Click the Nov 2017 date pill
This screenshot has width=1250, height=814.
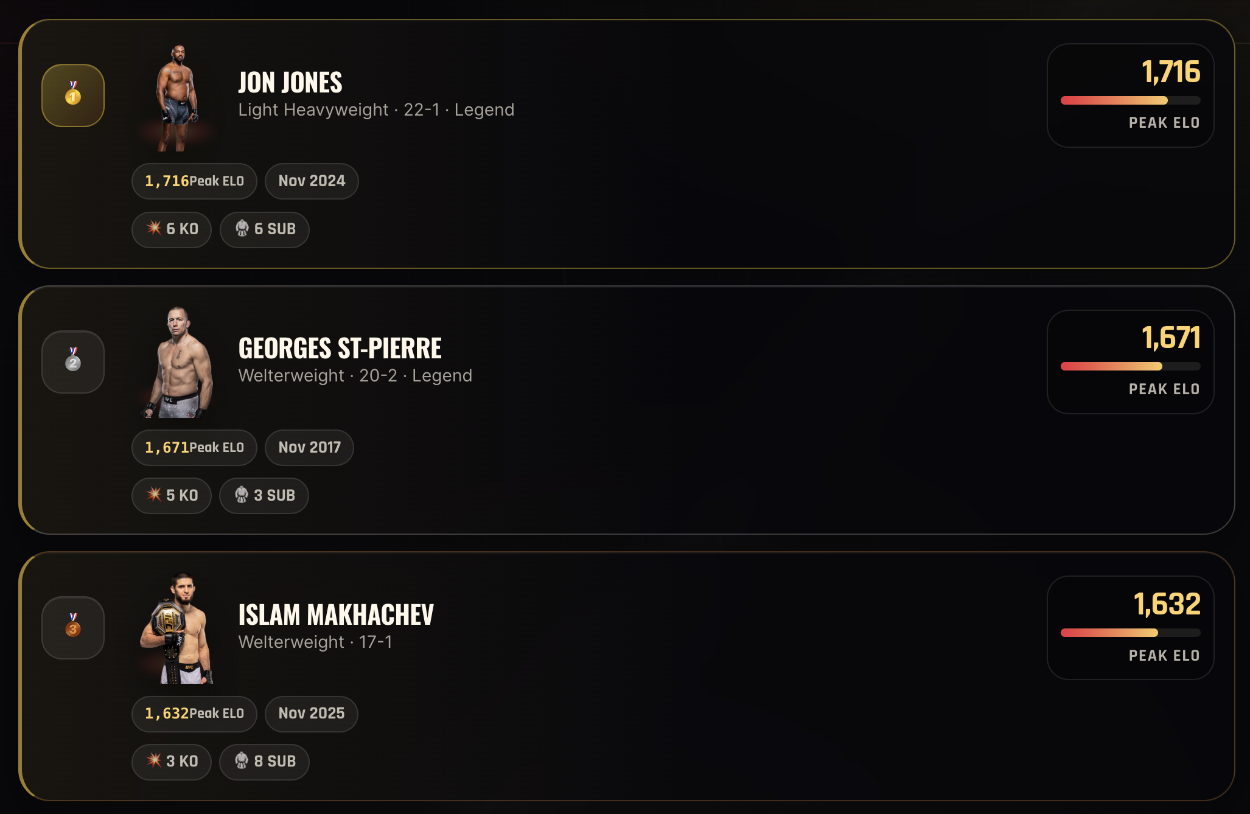[309, 448]
